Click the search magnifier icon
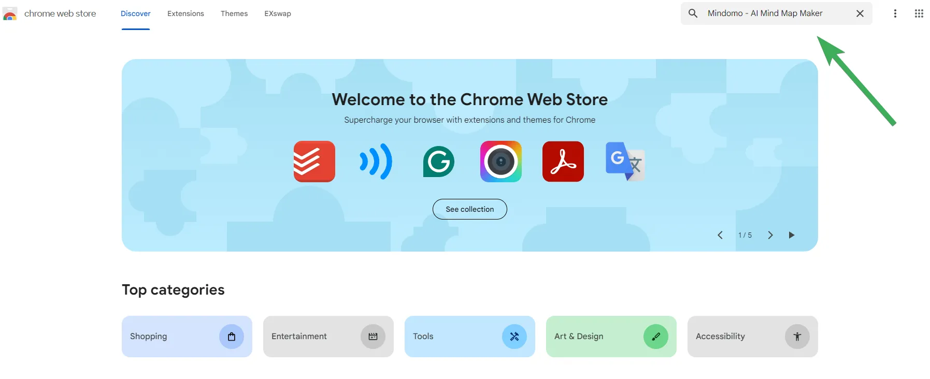Viewport: 930px width, 379px height. (x=693, y=13)
